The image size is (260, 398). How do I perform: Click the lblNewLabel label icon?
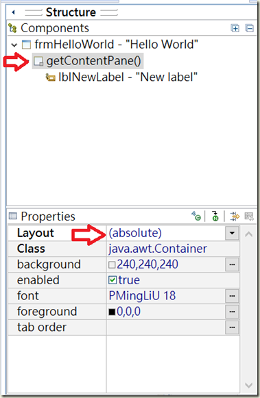(50, 77)
